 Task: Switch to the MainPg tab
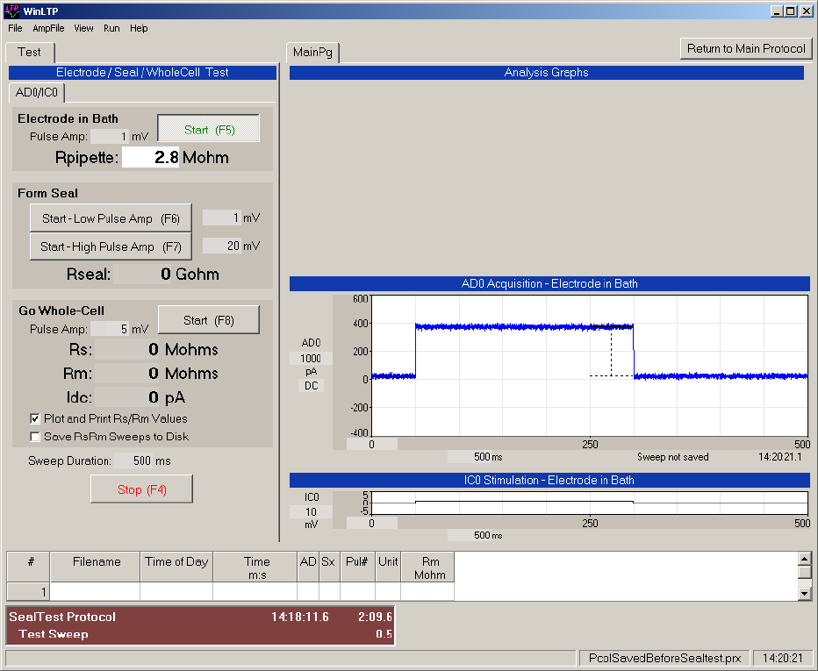312,53
